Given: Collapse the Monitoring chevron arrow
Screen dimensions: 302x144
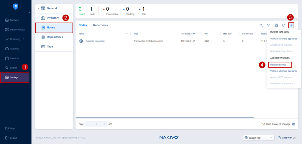Looking at the screenshot, I should 23,39.
